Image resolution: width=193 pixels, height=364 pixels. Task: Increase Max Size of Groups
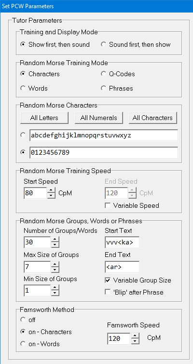[55, 264]
